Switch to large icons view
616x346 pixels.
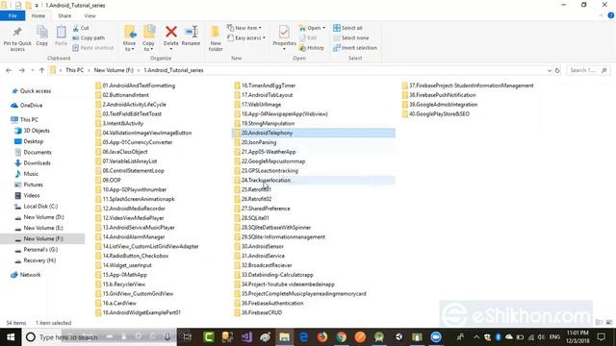click(x=609, y=323)
